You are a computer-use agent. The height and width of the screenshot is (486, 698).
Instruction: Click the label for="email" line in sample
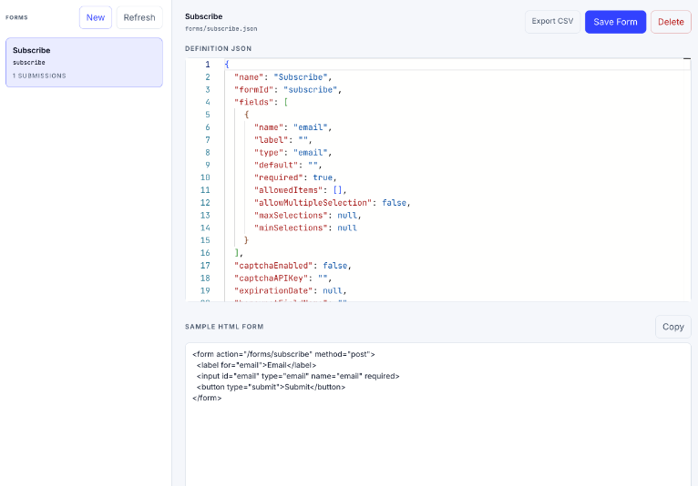pyautogui.click(x=256, y=365)
